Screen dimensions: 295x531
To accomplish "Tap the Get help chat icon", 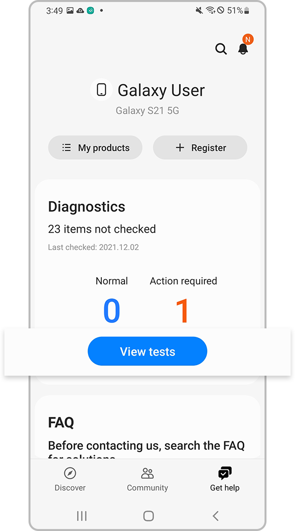I will coord(224,473).
